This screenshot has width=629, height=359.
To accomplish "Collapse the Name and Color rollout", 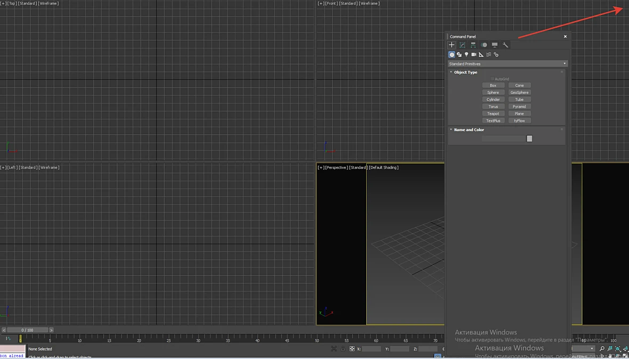I will click(x=469, y=130).
